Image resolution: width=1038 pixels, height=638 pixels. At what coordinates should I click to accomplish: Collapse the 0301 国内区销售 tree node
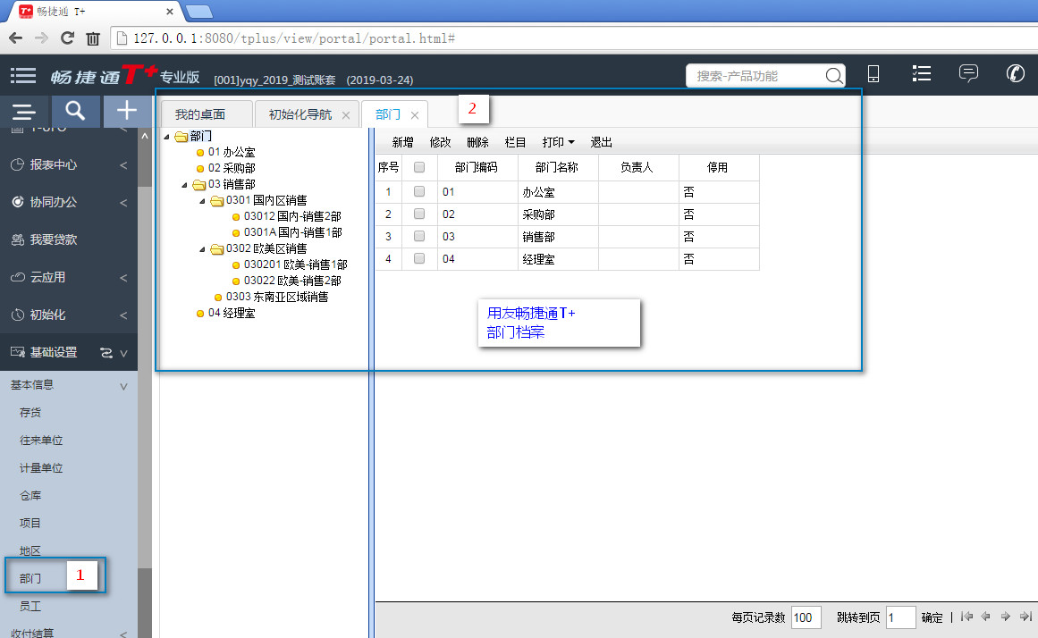pyautogui.click(x=202, y=200)
